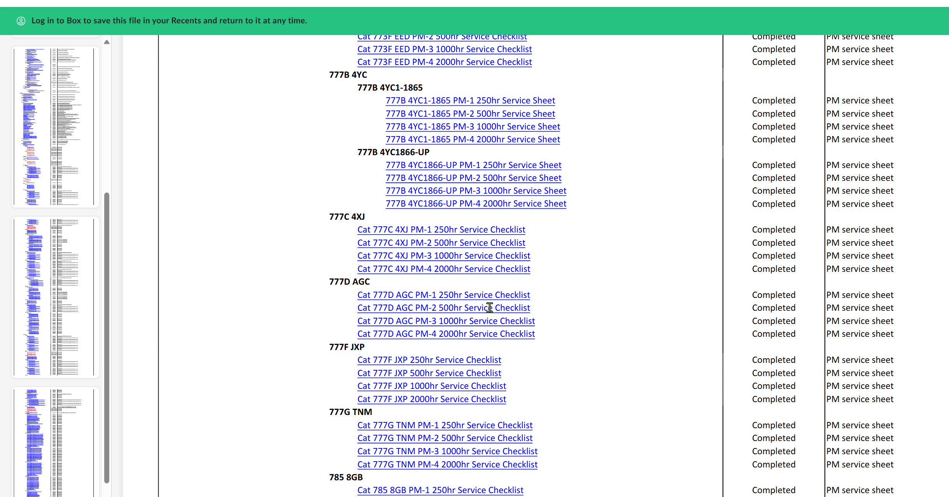This screenshot has width=949, height=497.
Task: Click the 777C 4XJ section heading
Action: [347, 217]
